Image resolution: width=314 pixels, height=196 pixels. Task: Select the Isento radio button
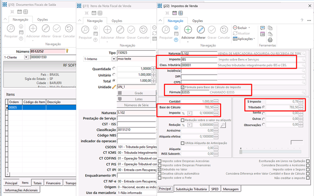pyautogui.click(x=263, y=113)
